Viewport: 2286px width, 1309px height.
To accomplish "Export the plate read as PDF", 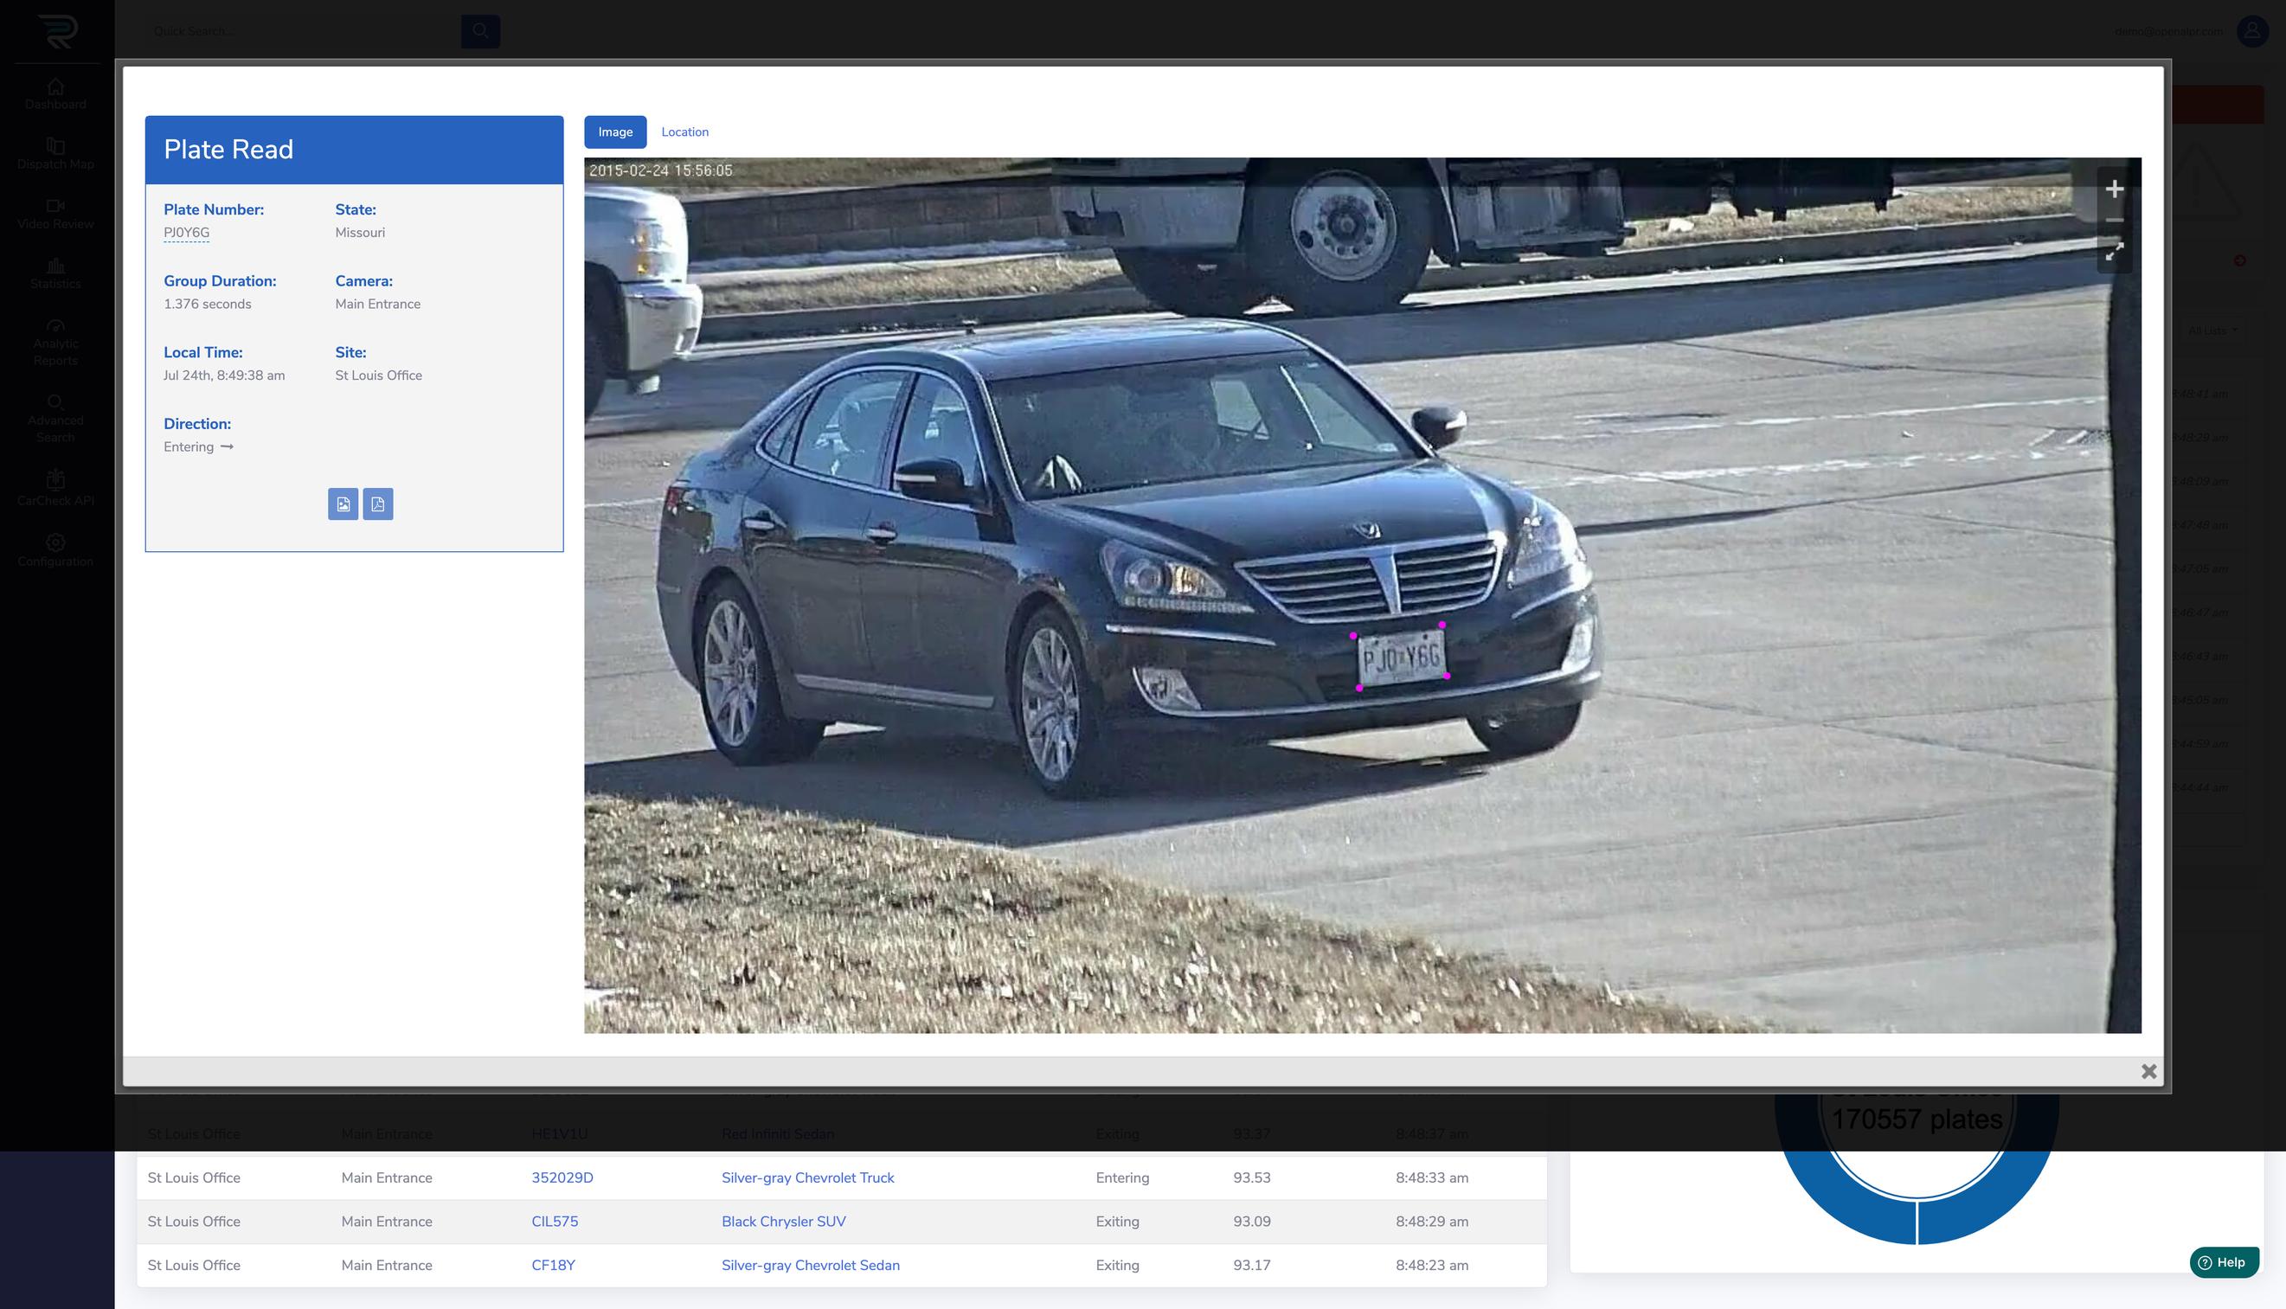I will click(x=377, y=504).
